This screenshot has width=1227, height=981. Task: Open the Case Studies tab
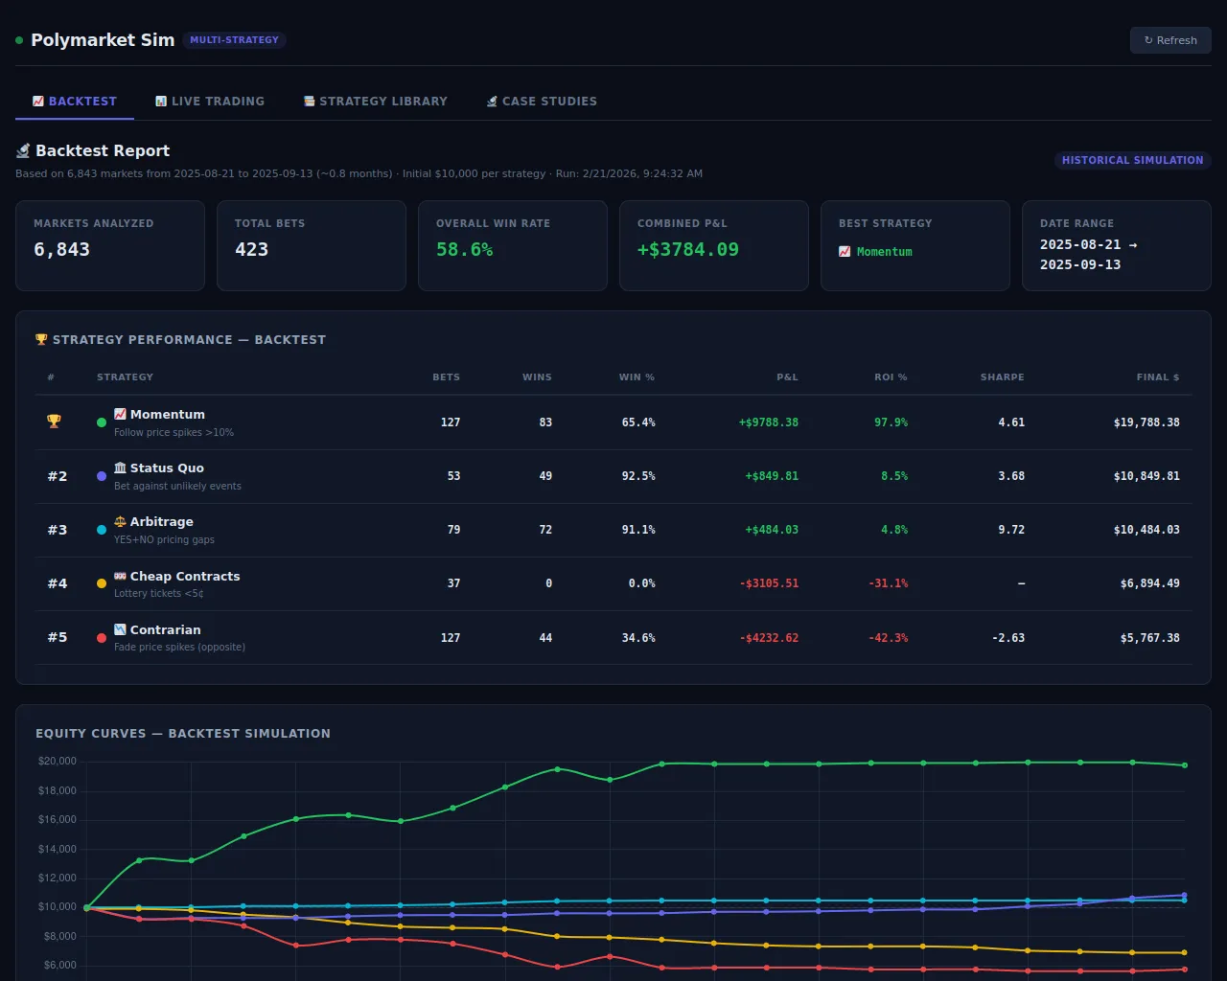tap(542, 101)
